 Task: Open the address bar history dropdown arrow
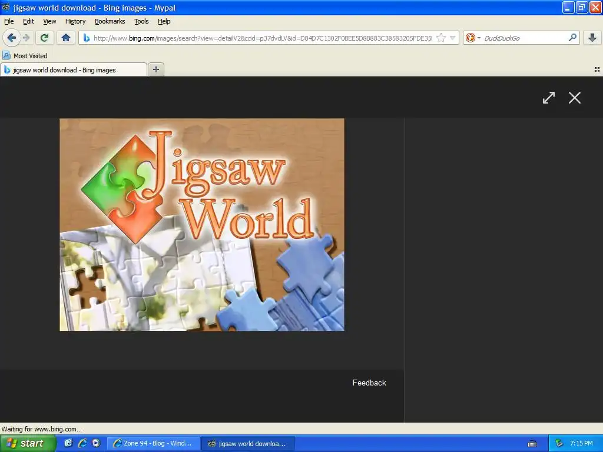tap(453, 38)
